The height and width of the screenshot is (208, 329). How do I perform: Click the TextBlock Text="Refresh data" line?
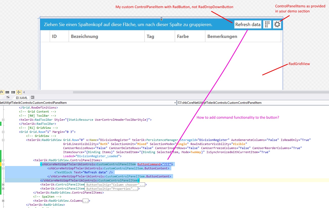tap(83, 172)
